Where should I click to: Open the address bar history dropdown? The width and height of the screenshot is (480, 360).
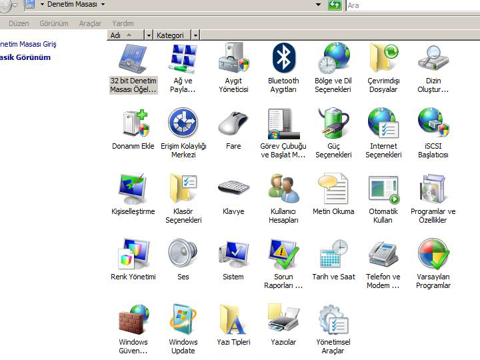pos(318,5)
